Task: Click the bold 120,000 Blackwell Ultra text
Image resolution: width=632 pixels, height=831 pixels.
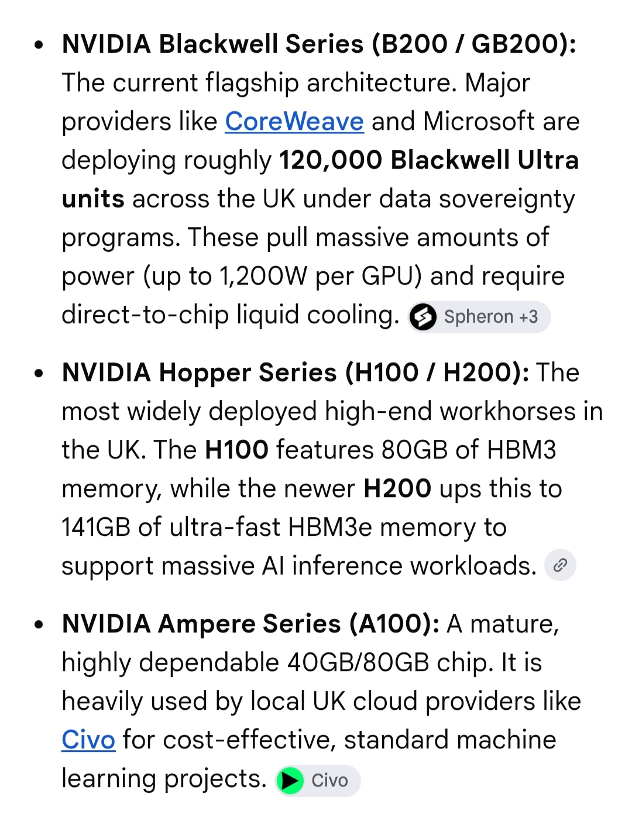Action: pyautogui.click(x=429, y=160)
